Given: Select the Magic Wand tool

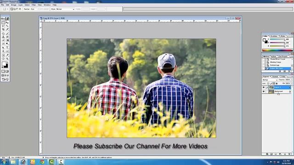Looking at the screenshot, I should click(7, 26).
